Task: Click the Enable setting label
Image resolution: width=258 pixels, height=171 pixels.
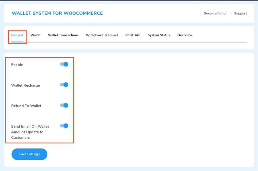Action: pos(17,65)
